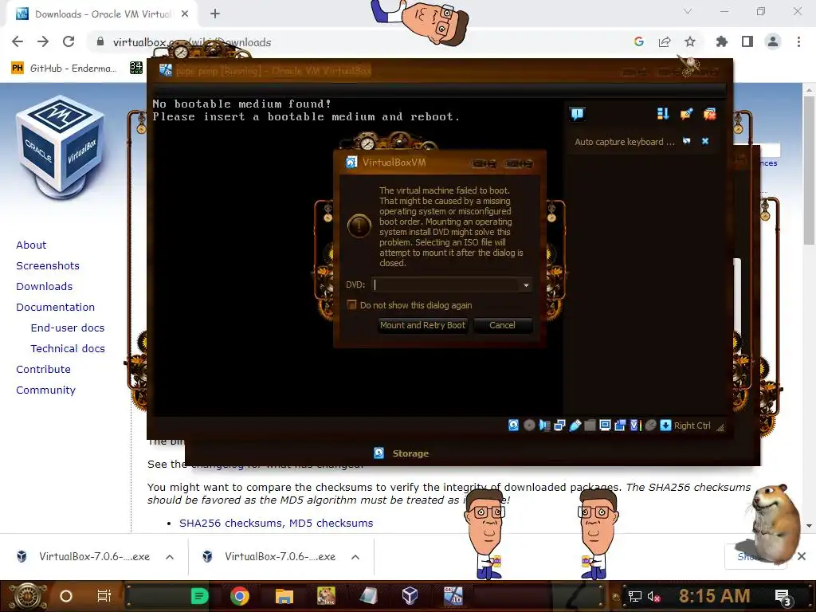816x612 pixels.
Task: Open Task View on the taskbar
Action: tap(104, 596)
